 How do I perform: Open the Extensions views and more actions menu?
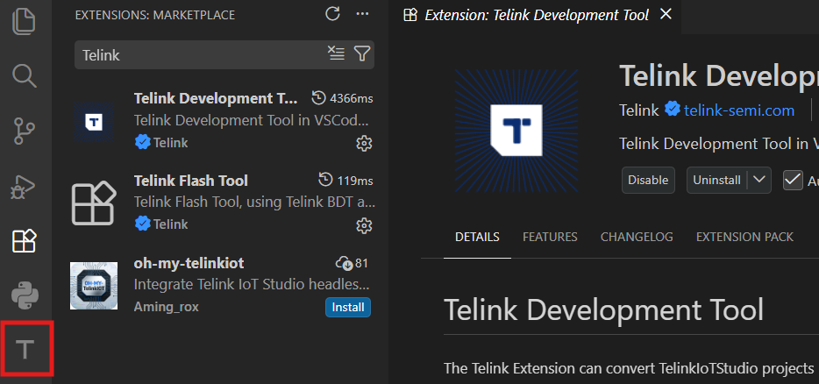[x=362, y=13]
